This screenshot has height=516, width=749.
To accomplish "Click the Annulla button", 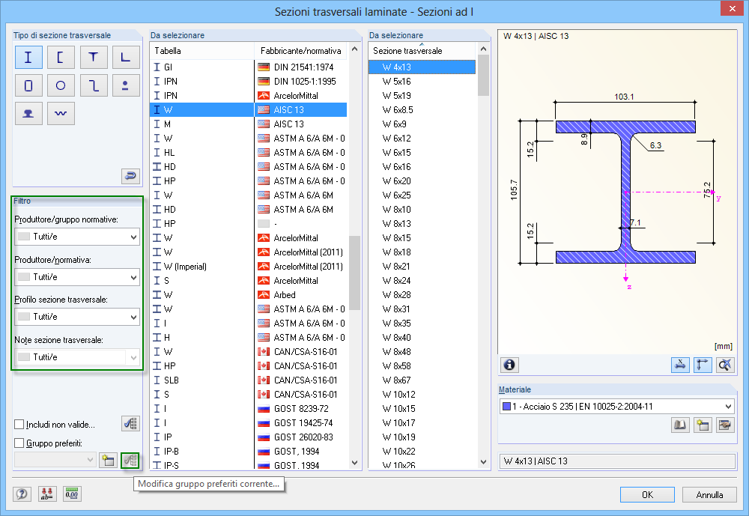I will (x=709, y=495).
